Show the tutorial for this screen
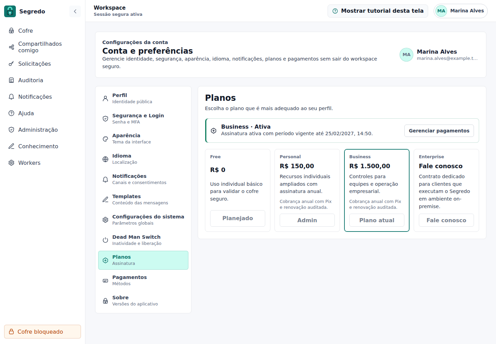This screenshot has height=344, width=496. point(378,11)
